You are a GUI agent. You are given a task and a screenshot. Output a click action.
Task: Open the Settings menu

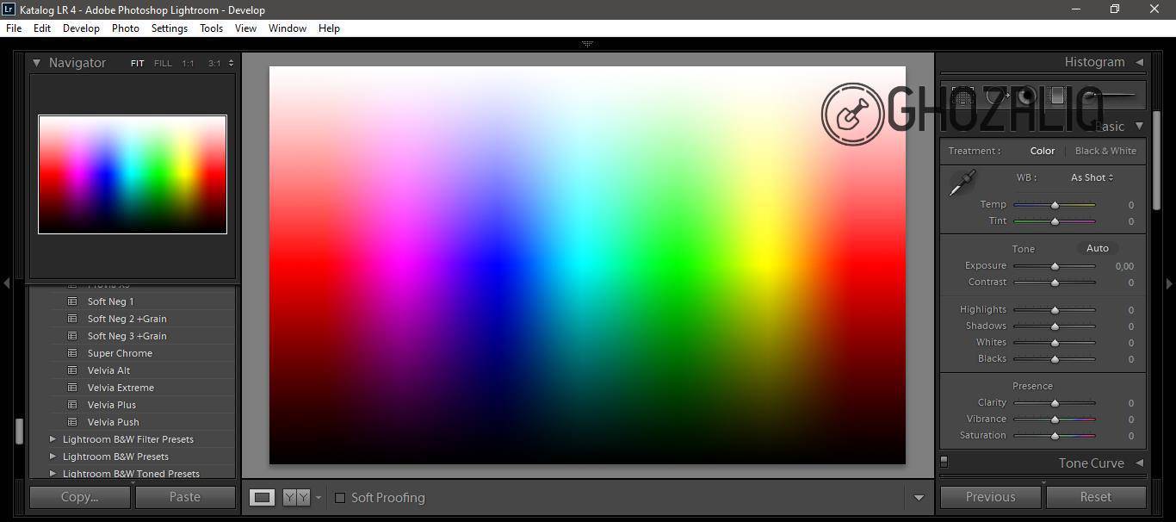point(169,28)
